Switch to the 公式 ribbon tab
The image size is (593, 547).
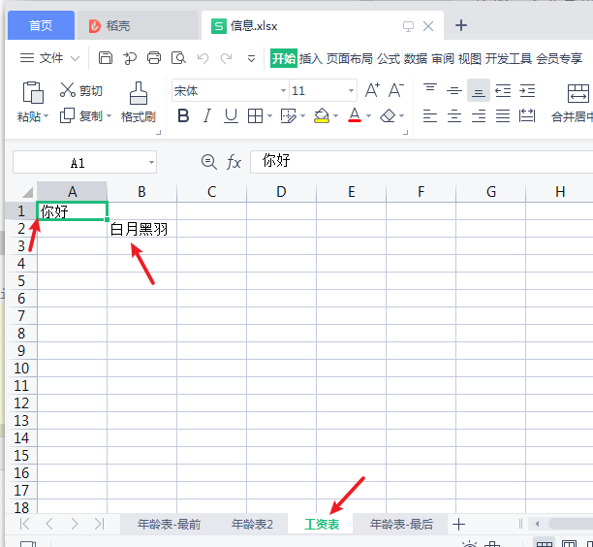pyautogui.click(x=389, y=58)
